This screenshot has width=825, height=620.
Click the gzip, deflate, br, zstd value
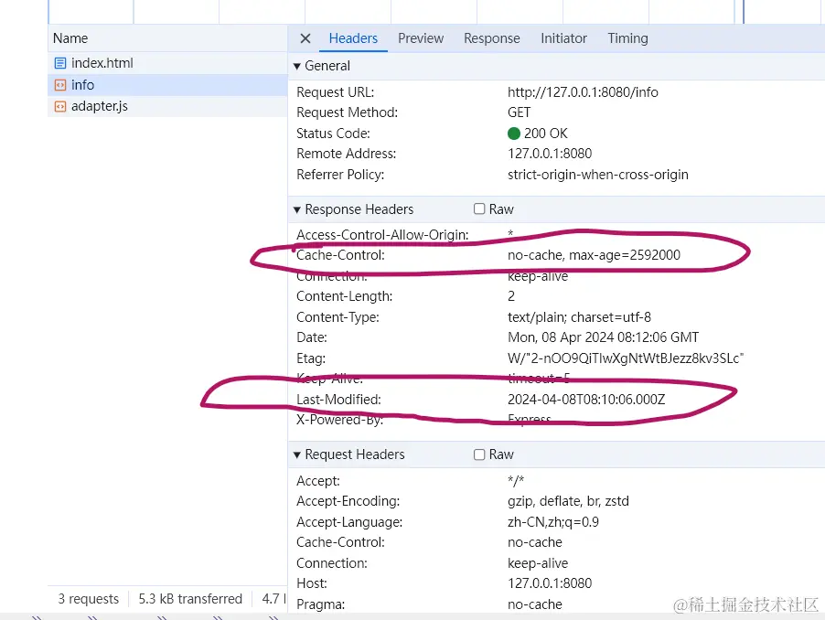click(x=568, y=501)
